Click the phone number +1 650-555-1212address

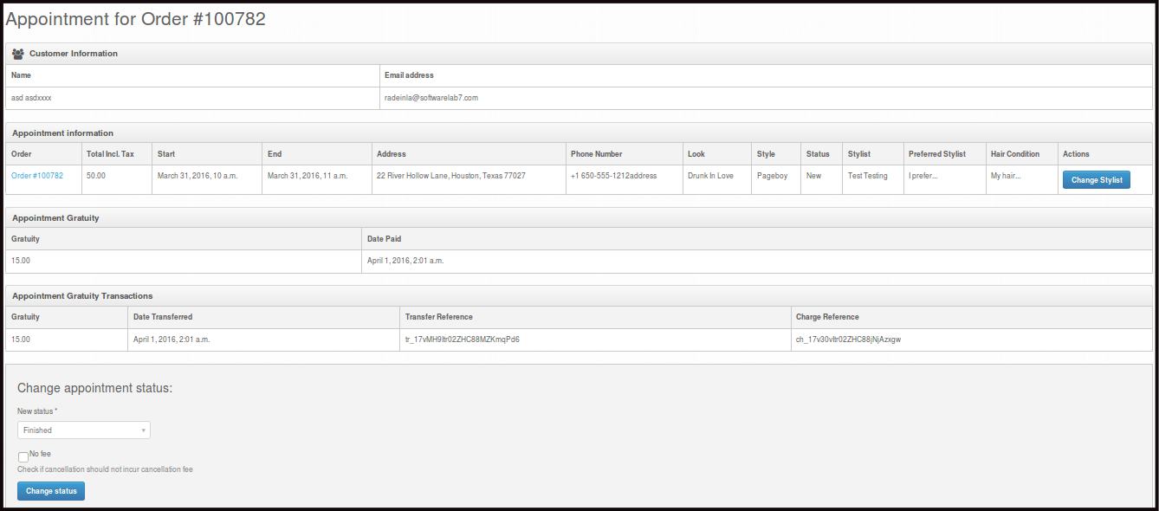tap(613, 176)
